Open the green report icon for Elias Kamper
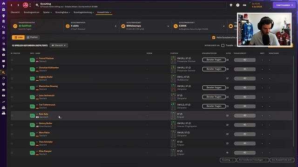The width and height of the screenshot is (298, 167). click(x=32, y=153)
